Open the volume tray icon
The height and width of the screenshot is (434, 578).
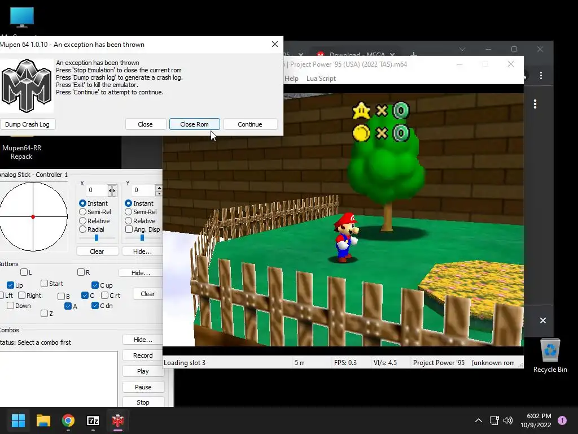(x=508, y=420)
